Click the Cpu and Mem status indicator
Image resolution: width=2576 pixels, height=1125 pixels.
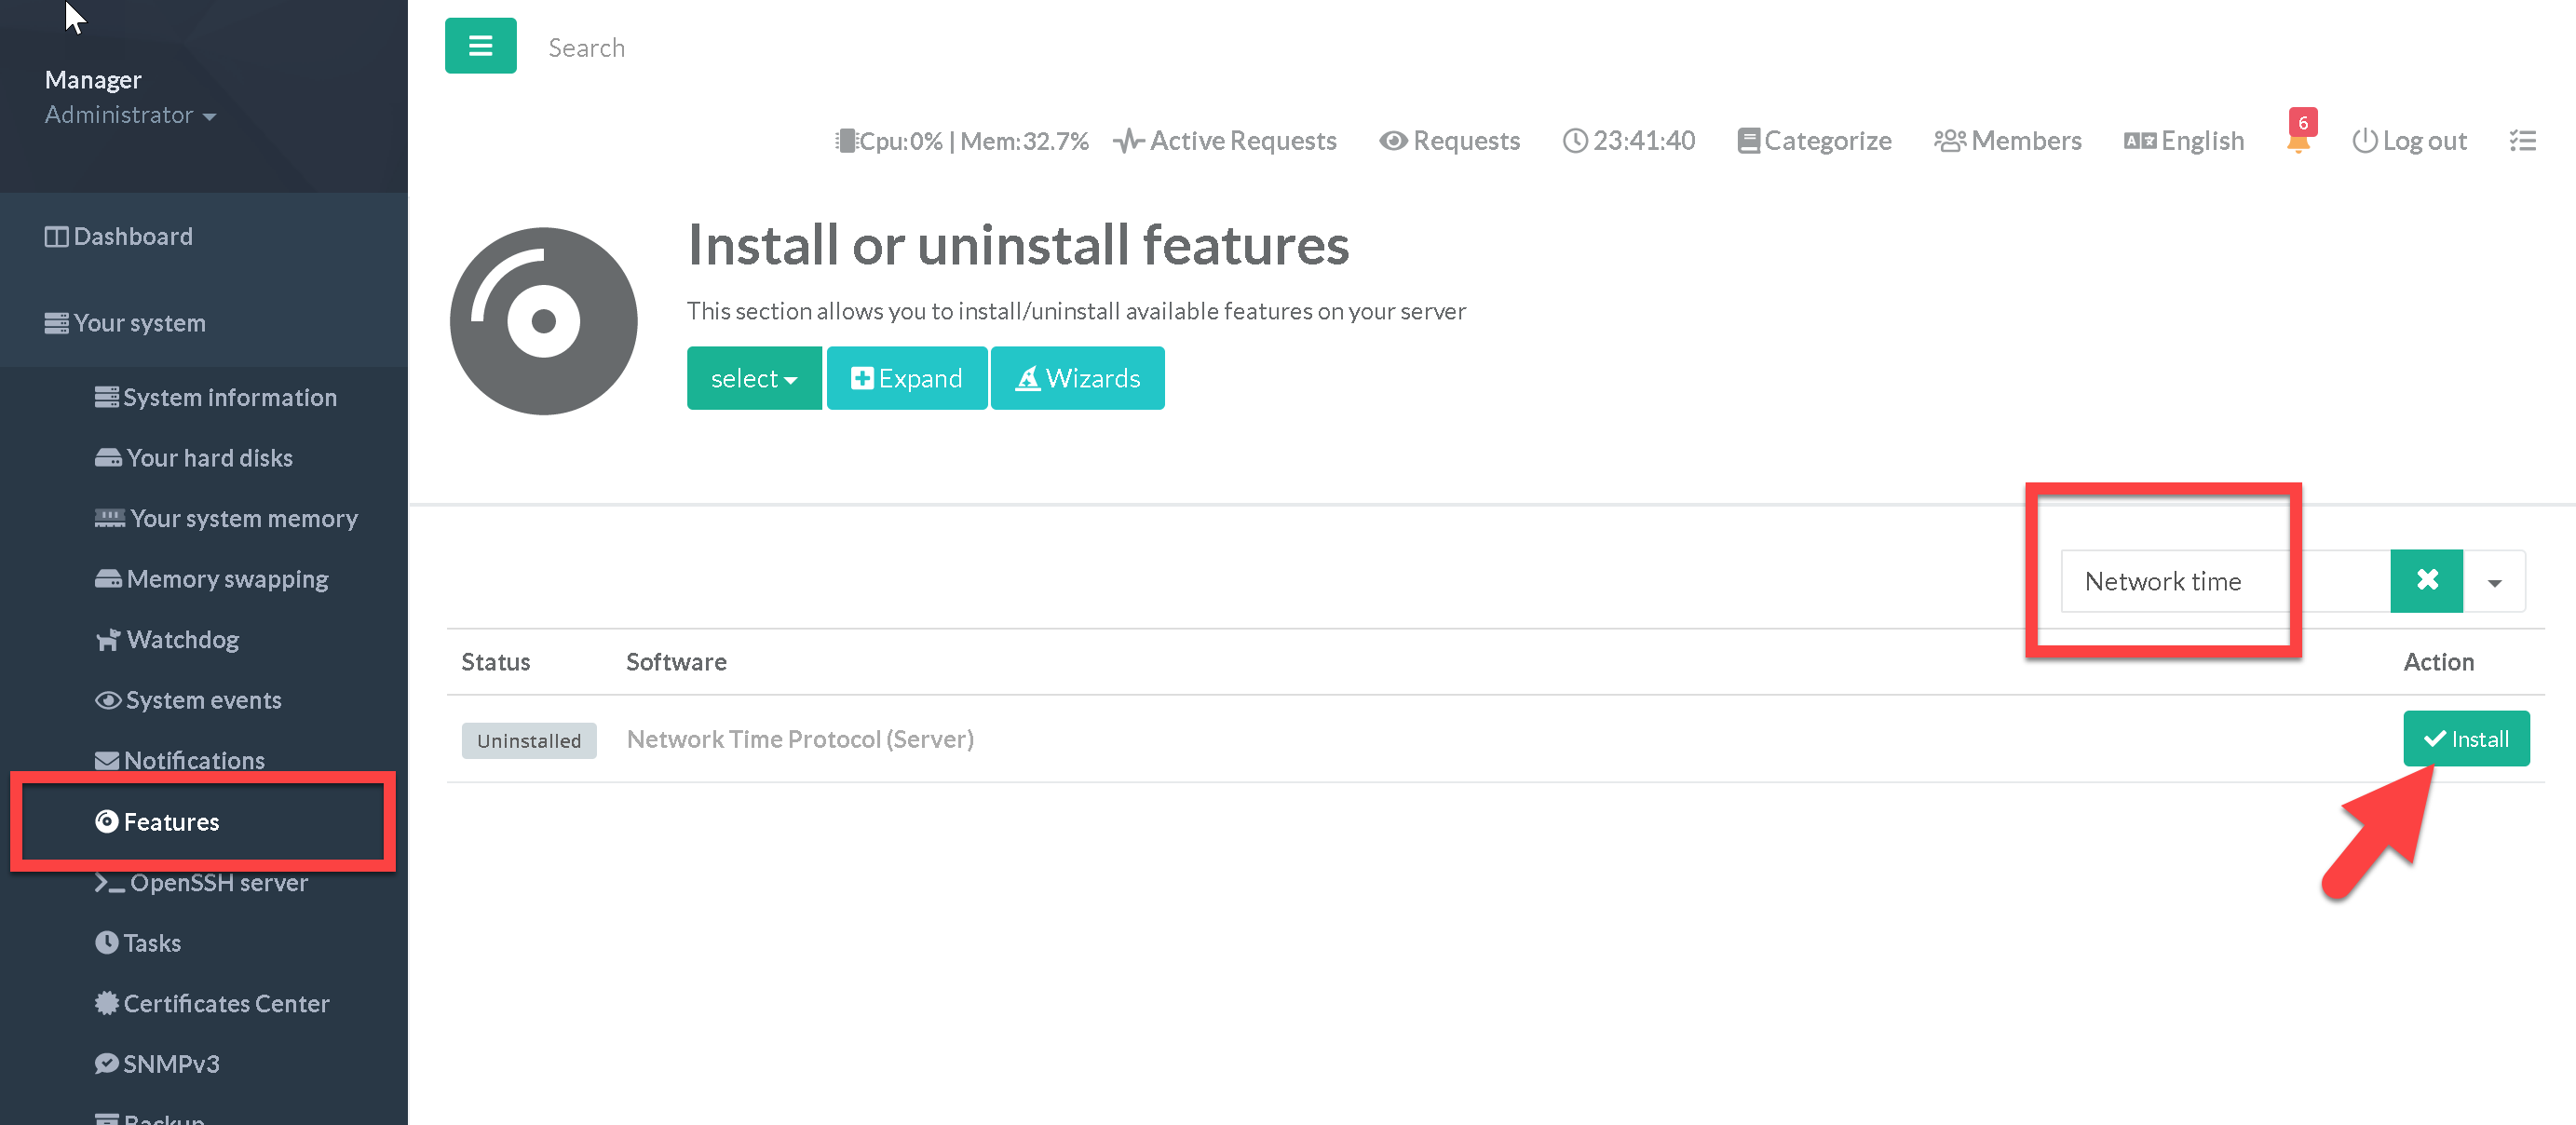[962, 141]
